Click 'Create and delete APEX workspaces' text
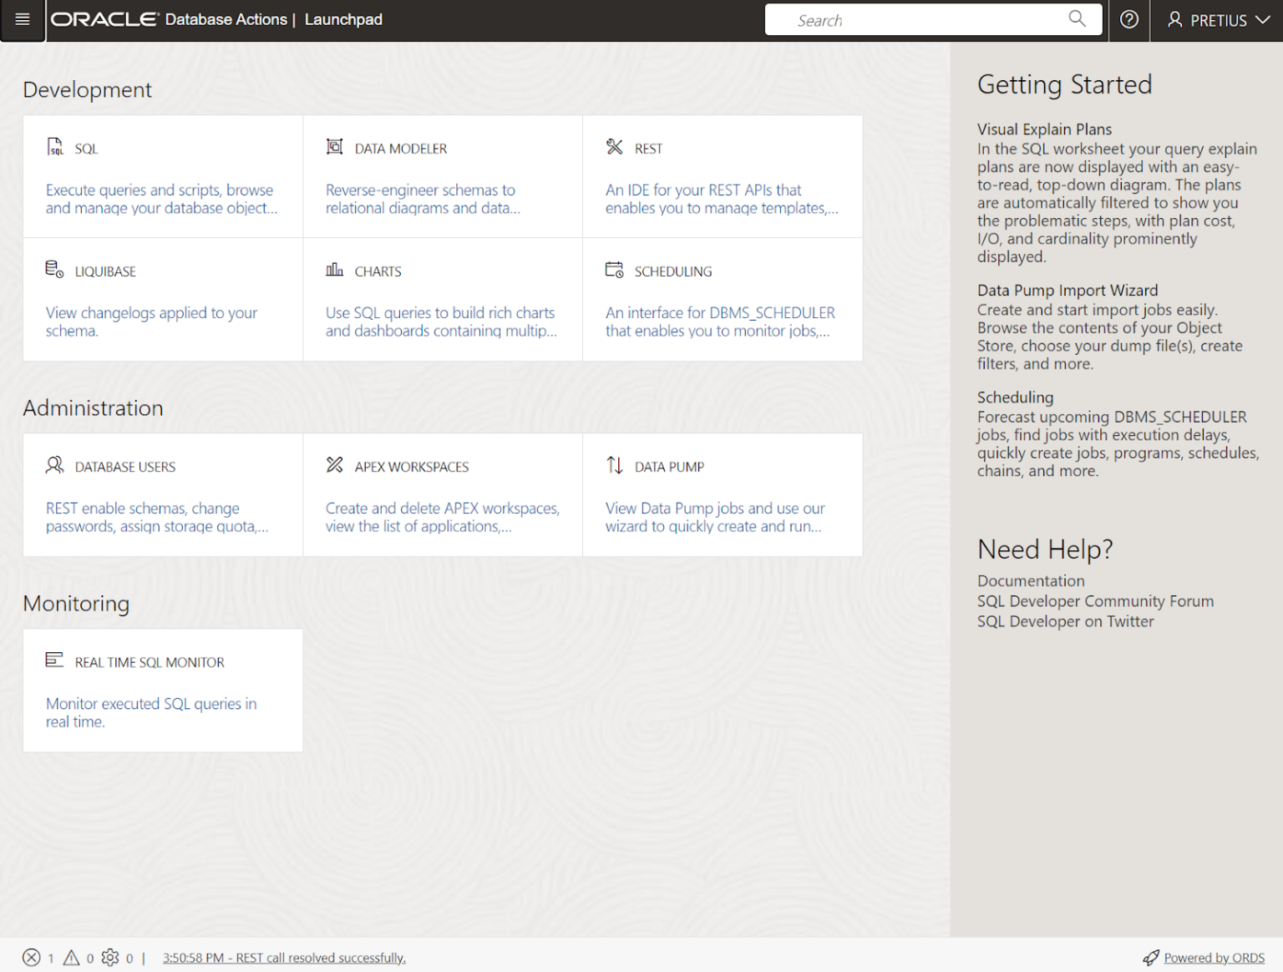This screenshot has height=972, width=1283. tap(443, 517)
